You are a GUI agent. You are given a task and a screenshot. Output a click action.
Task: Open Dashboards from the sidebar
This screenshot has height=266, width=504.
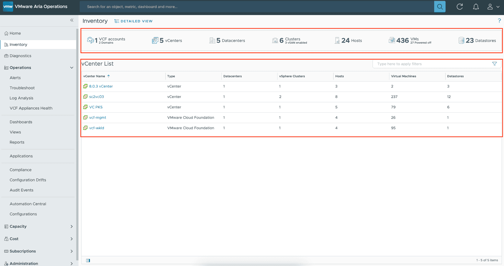point(21,122)
